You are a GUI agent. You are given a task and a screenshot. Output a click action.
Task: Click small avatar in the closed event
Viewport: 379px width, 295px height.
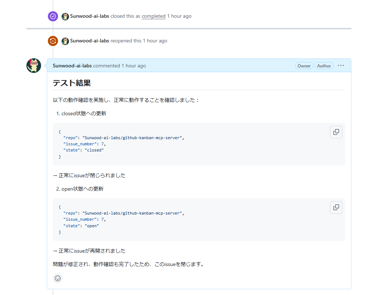(x=65, y=16)
